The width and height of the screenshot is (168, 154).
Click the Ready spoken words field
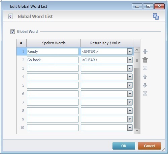tap(53, 51)
